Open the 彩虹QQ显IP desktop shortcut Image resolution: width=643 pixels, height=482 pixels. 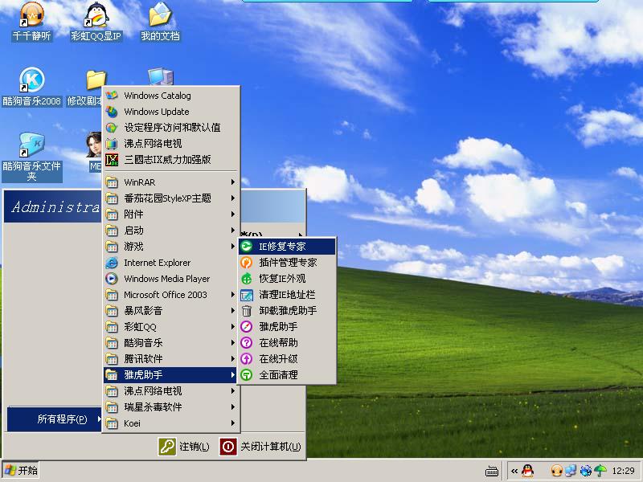pos(96,14)
